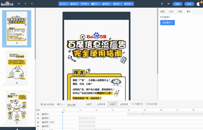Click the Baidu H5 logo

point(7,4)
